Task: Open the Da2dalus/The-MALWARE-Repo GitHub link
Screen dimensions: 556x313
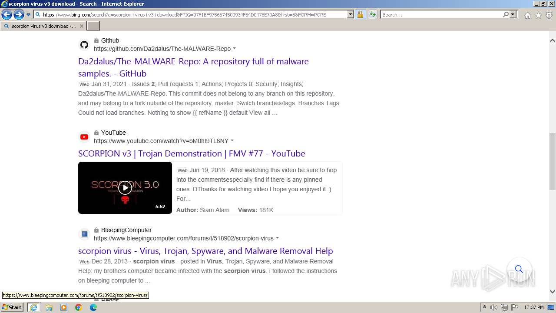Action: pyautogui.click(x=193, y=67)
